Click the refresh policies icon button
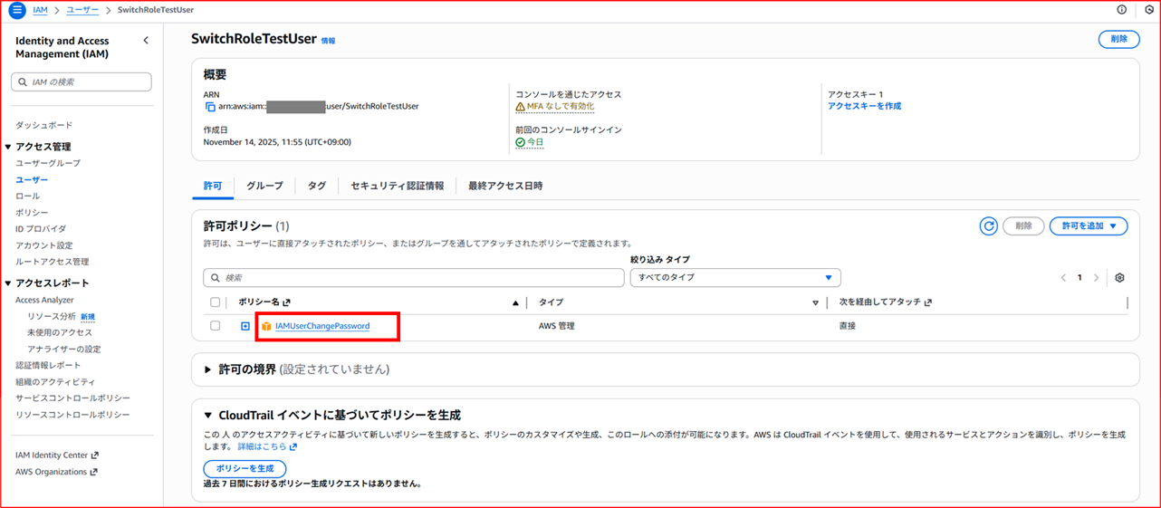This screenshot has height=508, width=1161. point(988,225)
